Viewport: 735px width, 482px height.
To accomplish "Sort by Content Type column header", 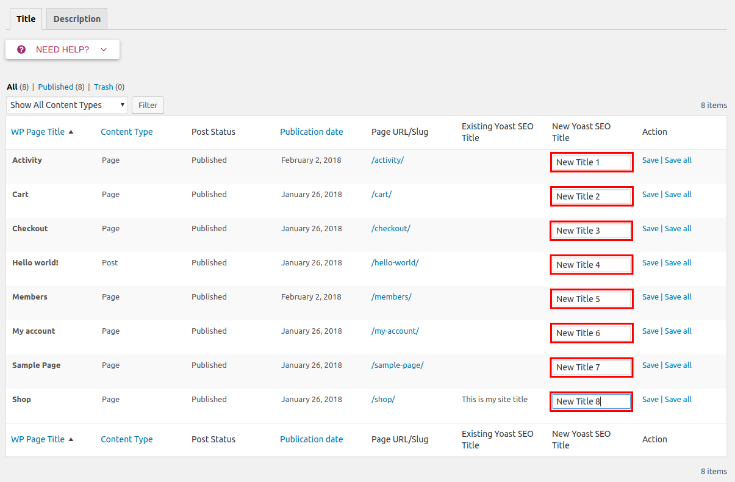I will tap(126, 132).
